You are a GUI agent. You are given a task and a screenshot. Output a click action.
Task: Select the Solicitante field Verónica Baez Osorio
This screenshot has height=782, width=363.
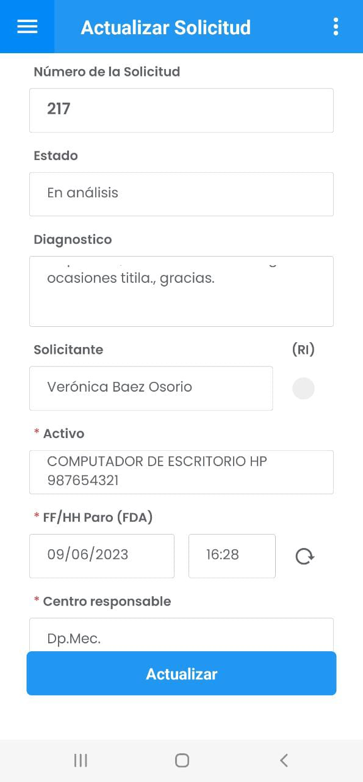(x=151, y=388)
